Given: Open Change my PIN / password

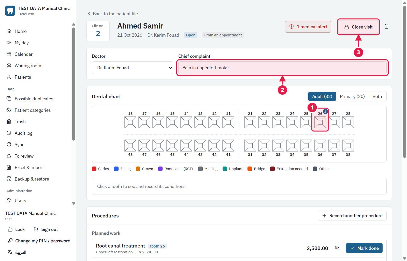Looking at the screenshot, I should tap(39, 241).
